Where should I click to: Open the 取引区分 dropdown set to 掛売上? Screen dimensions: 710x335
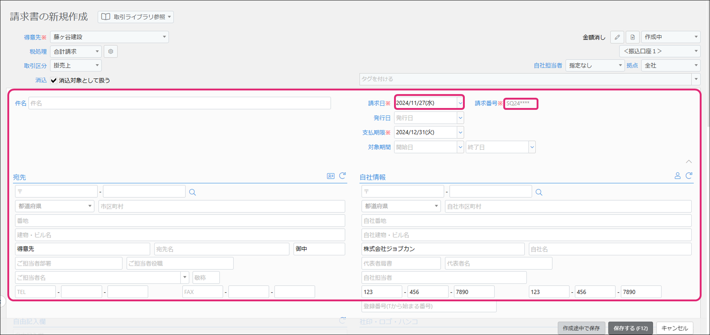(76, 66)
